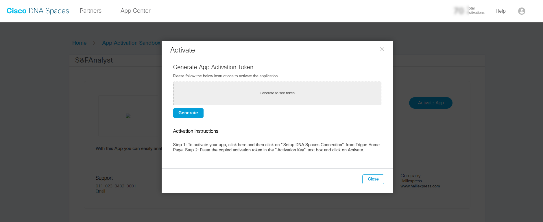
Task: Click the Halliexpress company name
Action: [411, 181]
